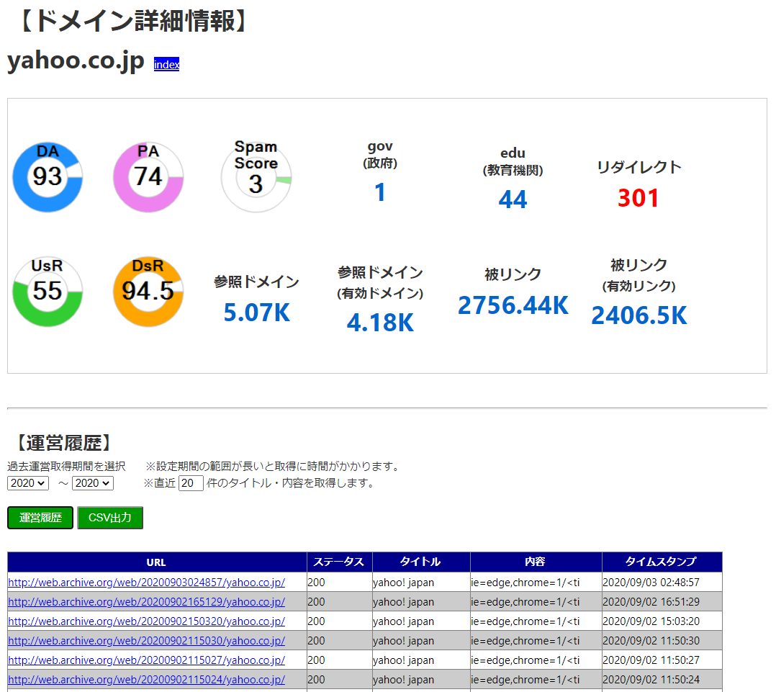The image size is (776, 692).
Task: Open archive link 20200903024857
Action: click(x=147, y=583)
